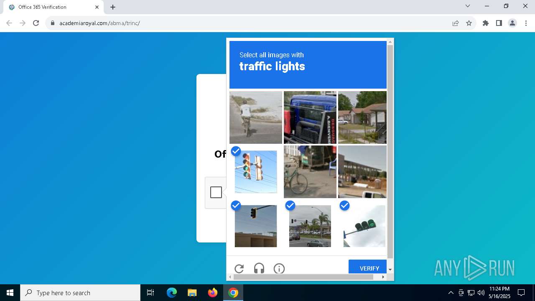The width and height of the screenshot is (535, 301).
Task: Deselect the single traffic light over building tile
Action: (256, 226)
